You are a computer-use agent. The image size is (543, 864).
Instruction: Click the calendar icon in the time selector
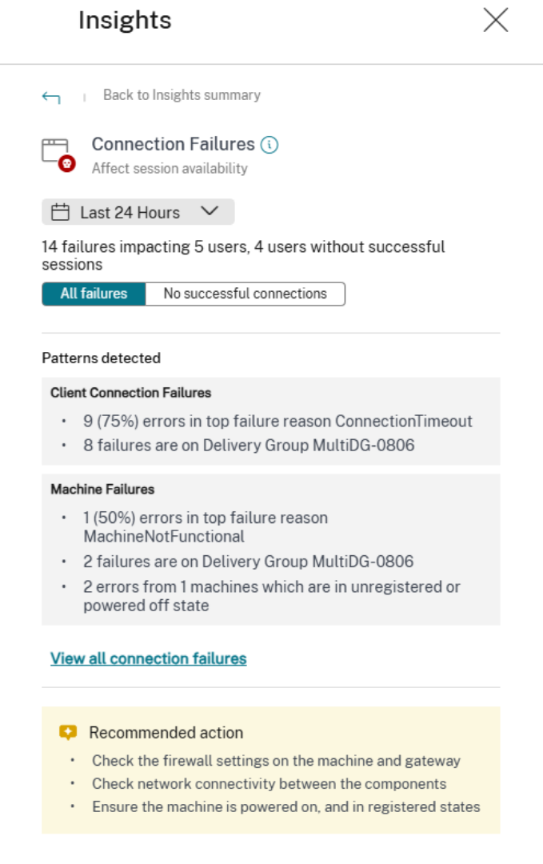coord(60,212)
